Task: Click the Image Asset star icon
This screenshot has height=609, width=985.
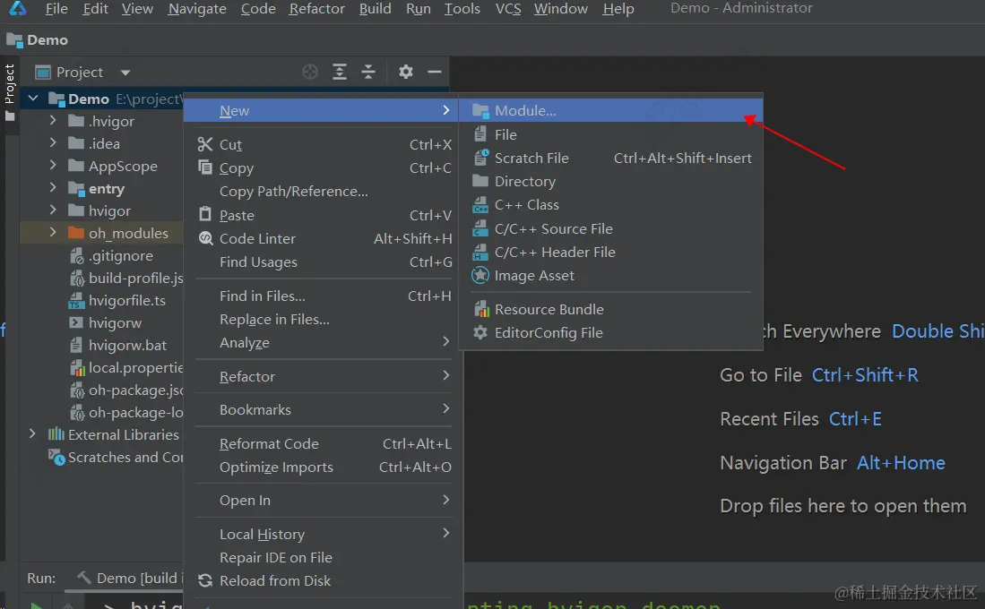Action: click(480, 275)
